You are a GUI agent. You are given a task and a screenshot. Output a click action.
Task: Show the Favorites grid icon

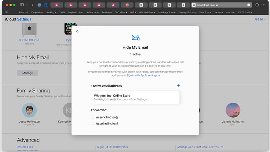tap(6, 12)
